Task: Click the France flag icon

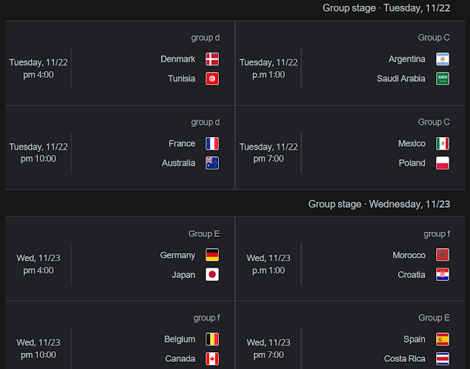Action: tap(212, 144)
